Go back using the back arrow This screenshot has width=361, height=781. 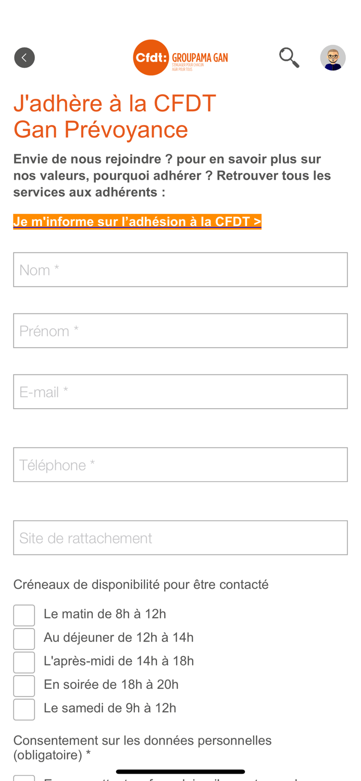pyautogui.click(x=23, y=57)
